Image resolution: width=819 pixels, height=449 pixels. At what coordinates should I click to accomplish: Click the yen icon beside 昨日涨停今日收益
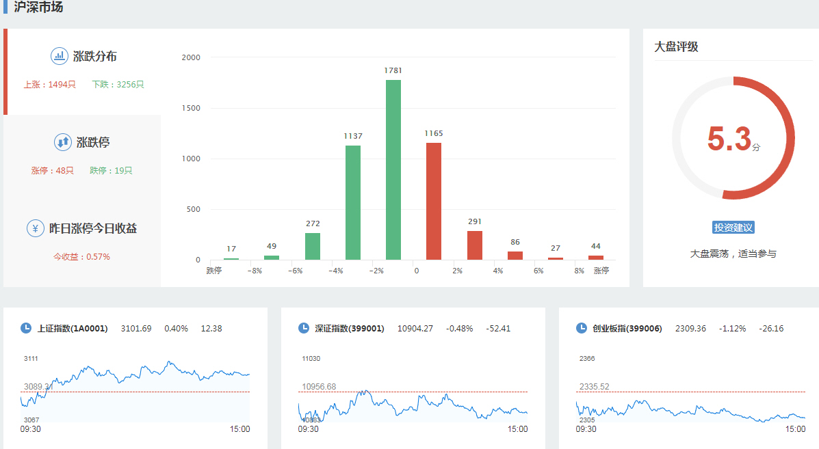coord(36,228)
